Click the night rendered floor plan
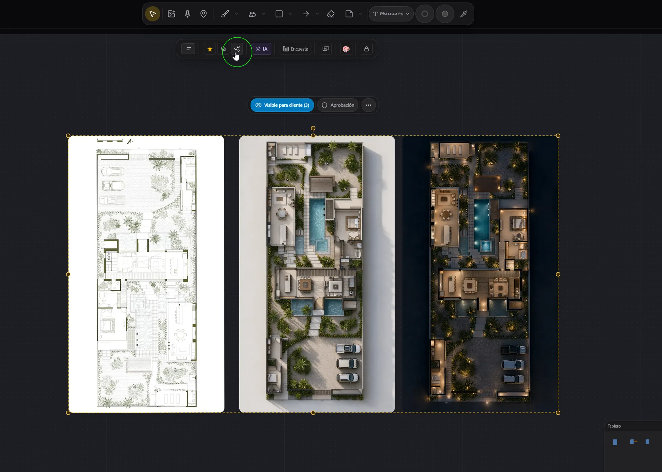Screen dimensions: 662x472 click(x=480, y=274)
